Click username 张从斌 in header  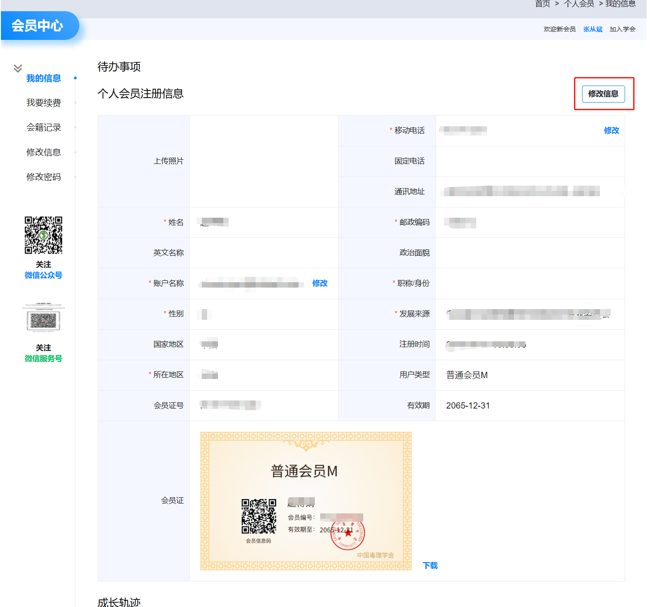(592, 29)
